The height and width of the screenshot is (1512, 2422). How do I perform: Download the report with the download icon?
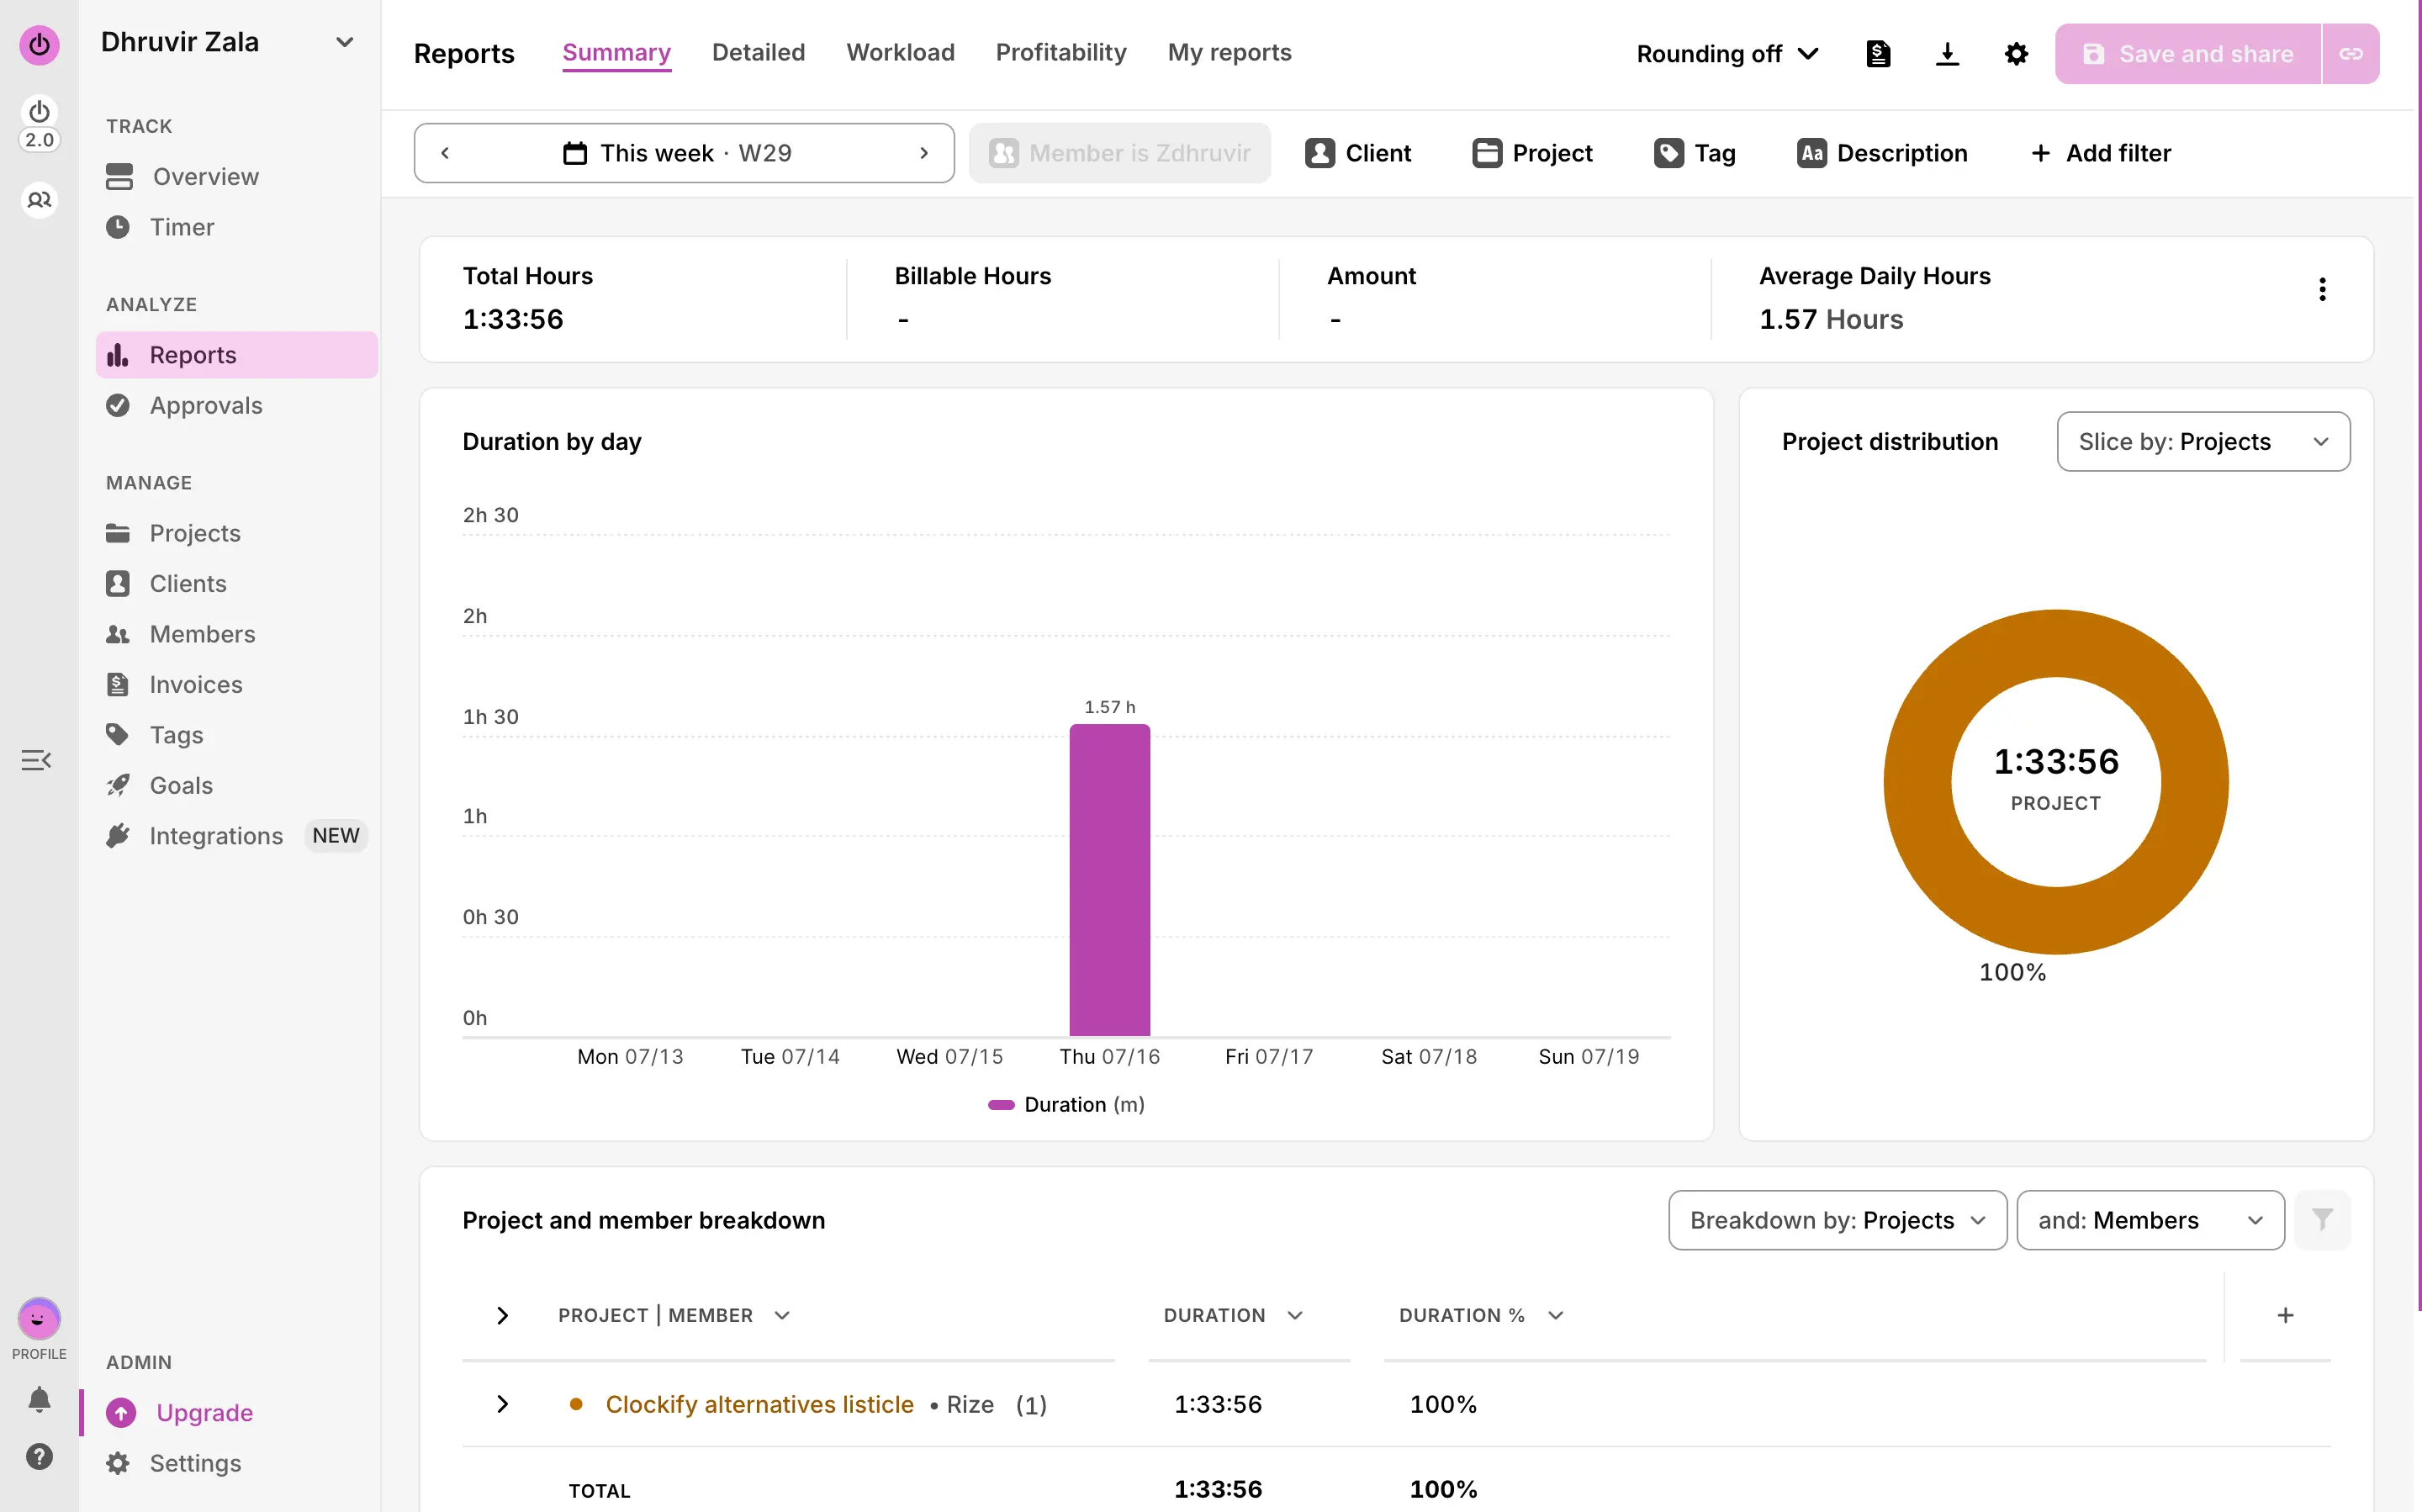1947,54
